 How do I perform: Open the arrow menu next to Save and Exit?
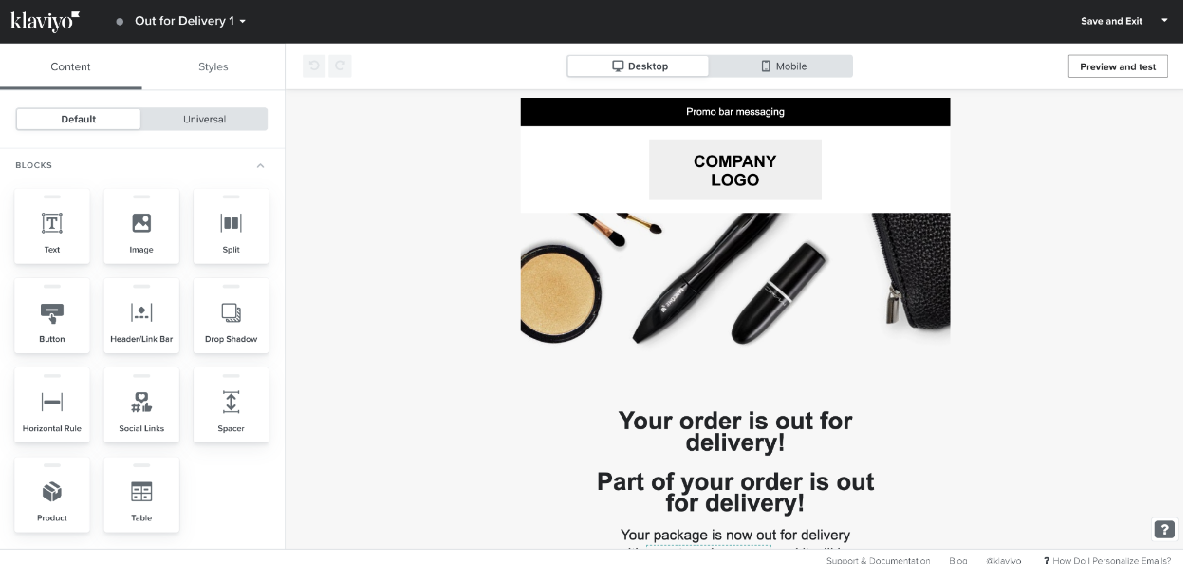1164,20
